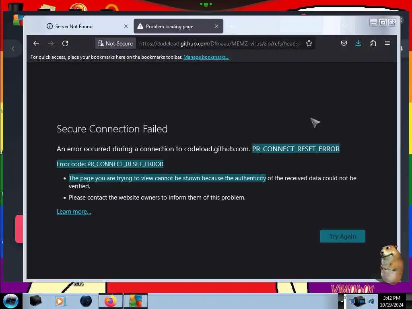Open the black box taskbar icon
This screenshot has height=309, width=412.
(35, 301)
